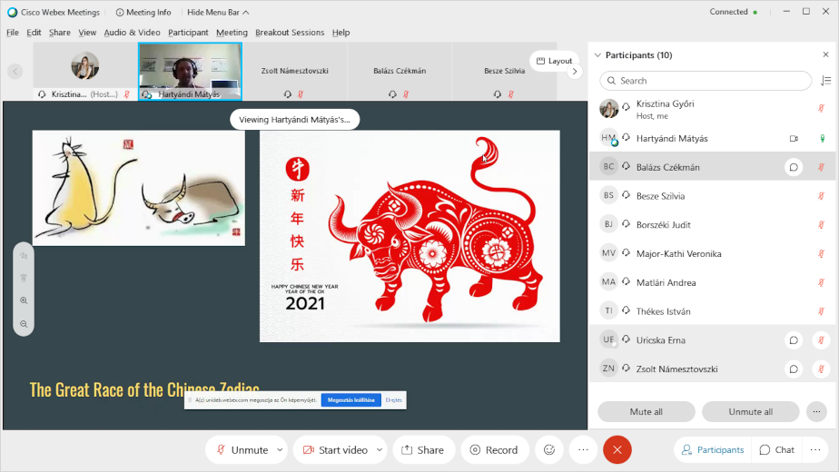Image resolution: width=839 pixels, height=472 pixels.
Task: Click the participants Search field
Action: pyautogui.click(x=706, y=81)
